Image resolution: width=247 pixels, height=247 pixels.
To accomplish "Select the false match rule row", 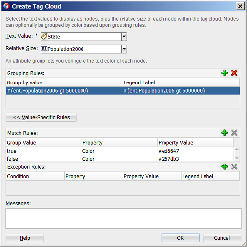I will [120, 159].
